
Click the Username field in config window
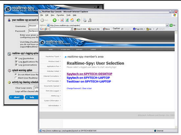[34, 26]
